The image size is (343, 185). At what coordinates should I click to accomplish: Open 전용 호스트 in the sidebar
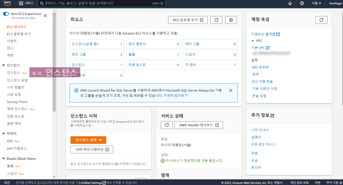coord(16,116)
